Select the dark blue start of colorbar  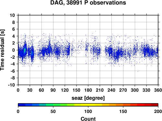[x=22, y=105]
